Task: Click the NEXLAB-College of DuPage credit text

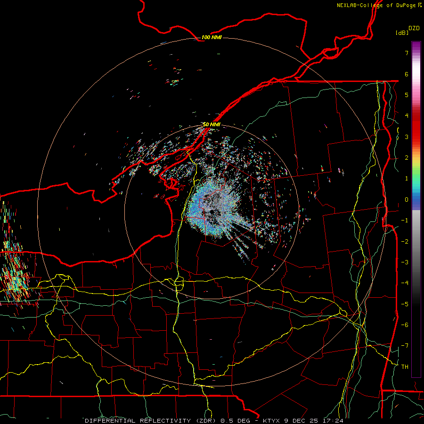Action: pos(379,5)
